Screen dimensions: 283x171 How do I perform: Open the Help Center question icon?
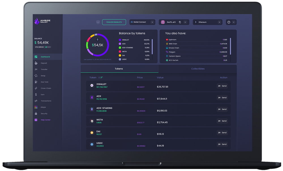[x=36, y=120]
